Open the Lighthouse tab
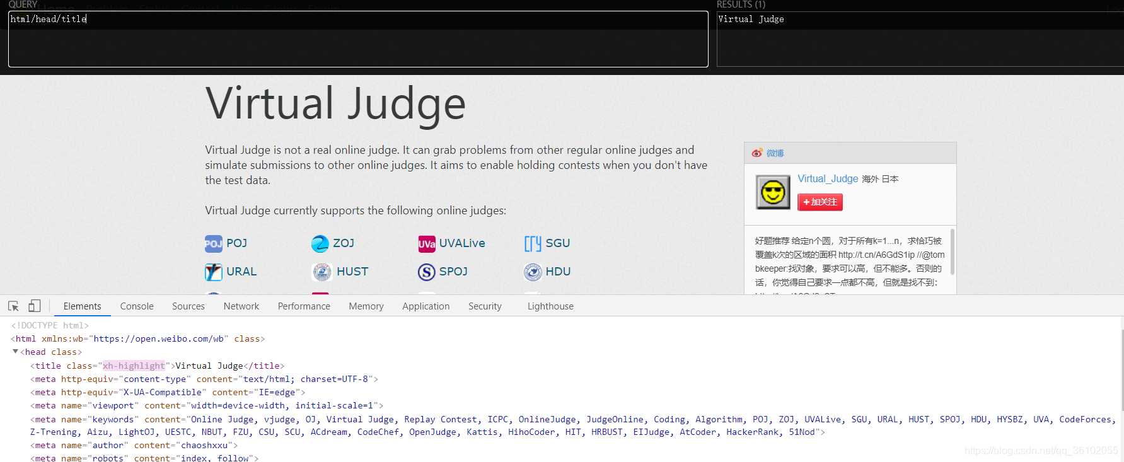Image resolution: width=1124 pixels, height=462 pixels. tap(550, 306)
